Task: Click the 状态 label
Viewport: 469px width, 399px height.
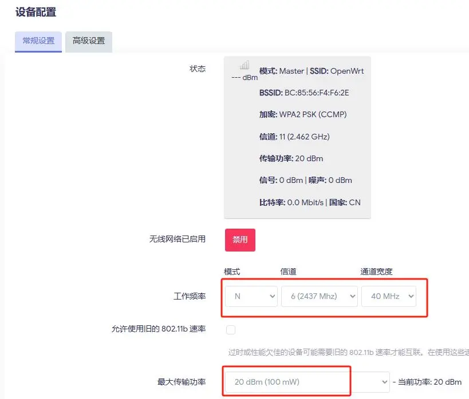Action: 198,69
